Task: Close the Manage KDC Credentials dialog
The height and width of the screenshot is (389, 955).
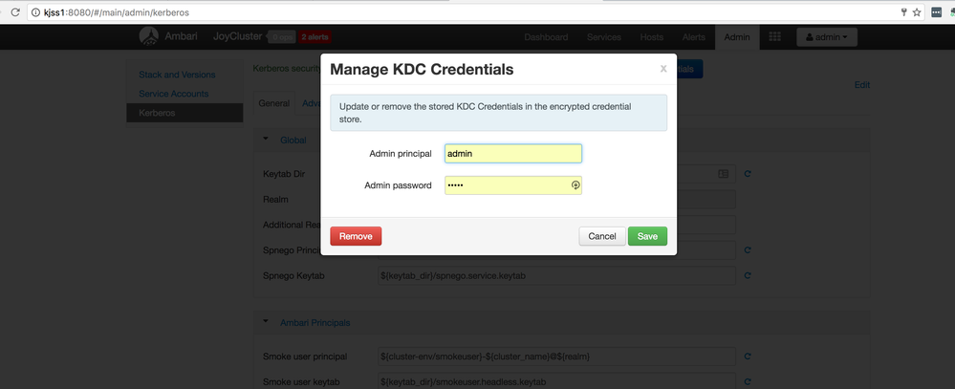Action: click(663, 69)
